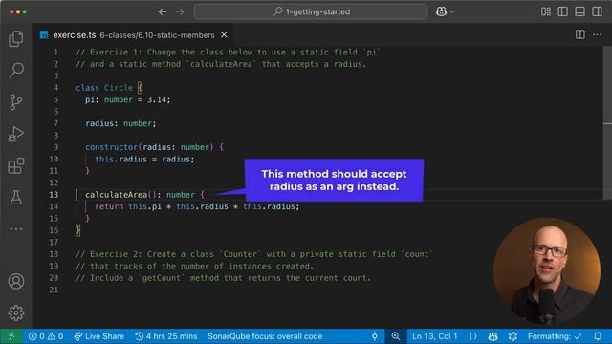Open the Search view in activity bar
612x344 pixels.
click(16, 70)
